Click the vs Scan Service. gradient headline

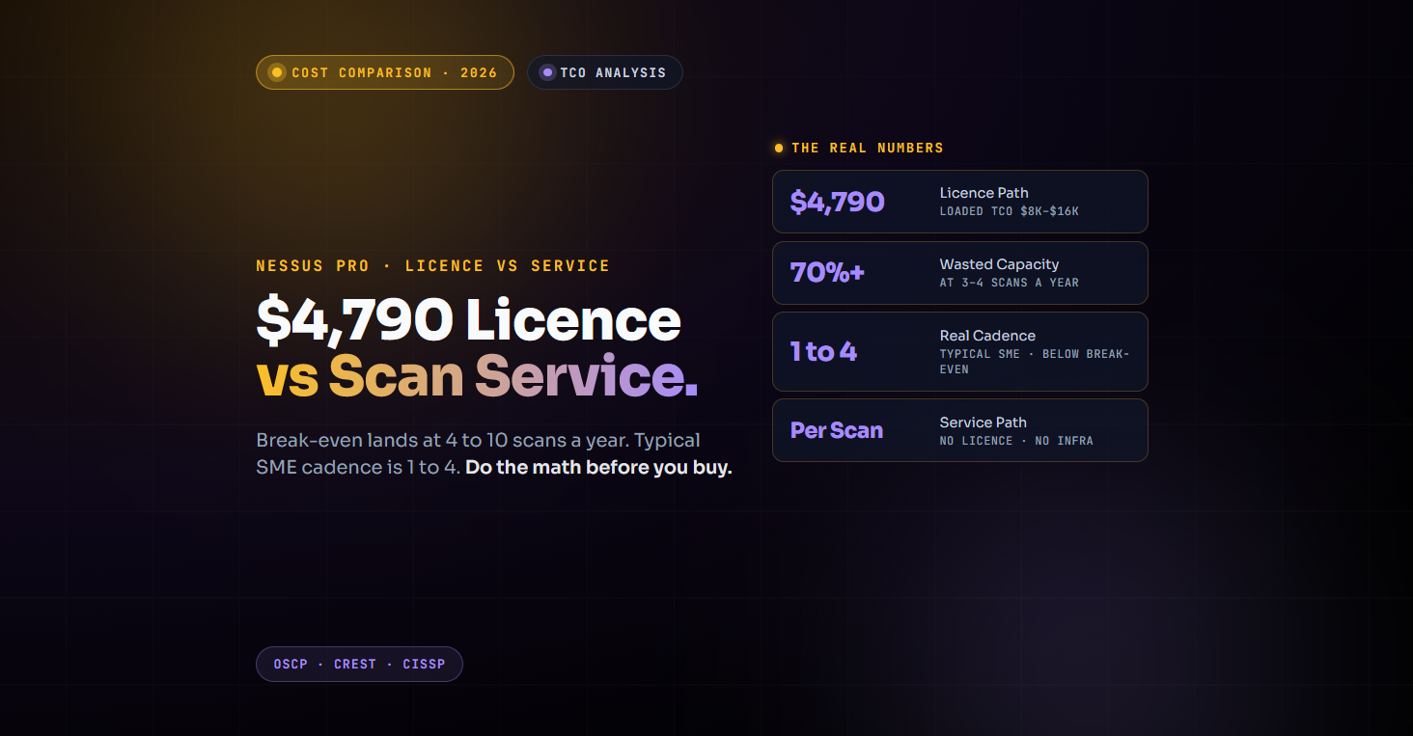pyautogui.click(x=477, y=376)
